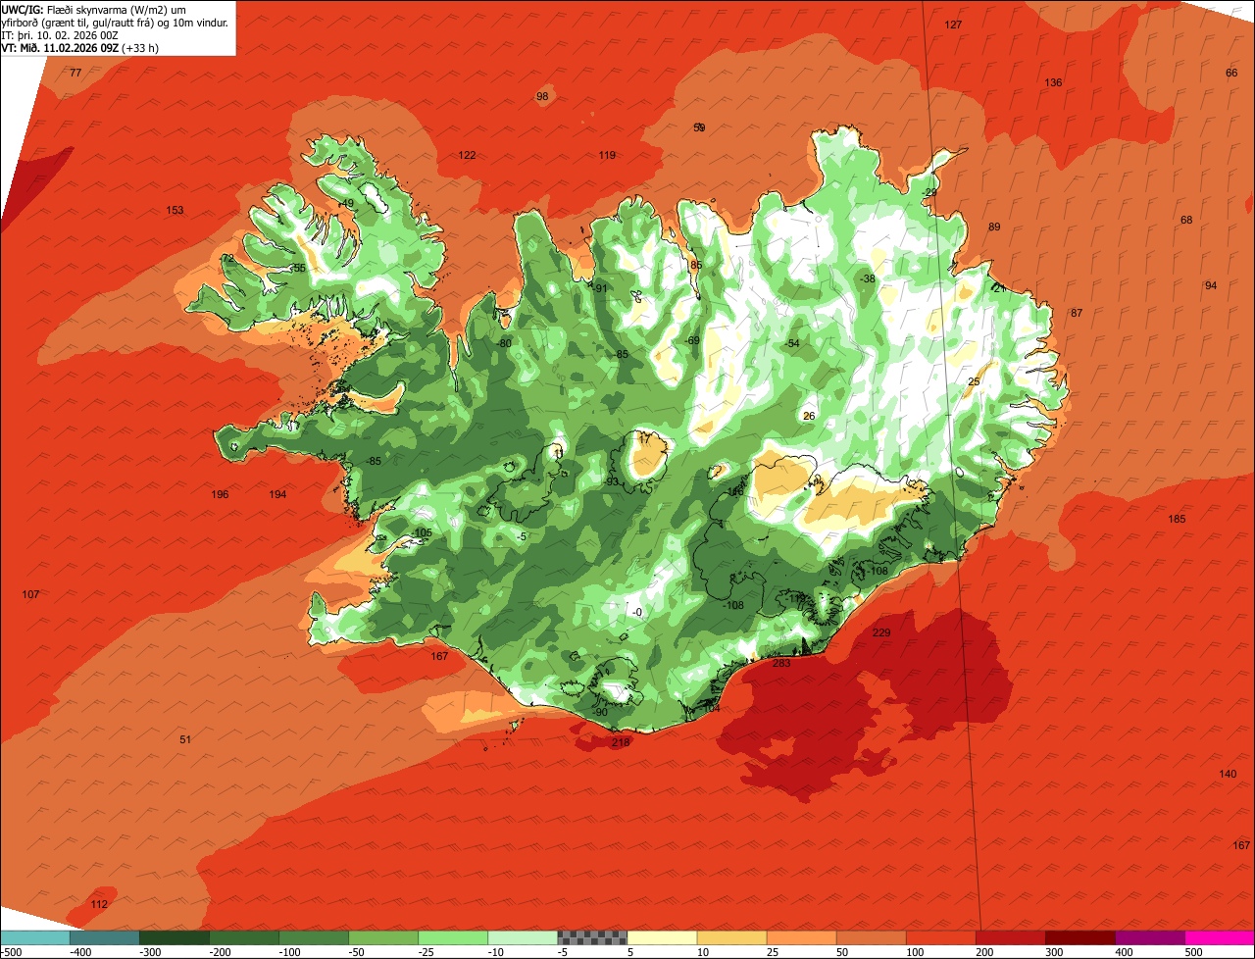Click the map value '112' at bottom-left

point(99,905)
